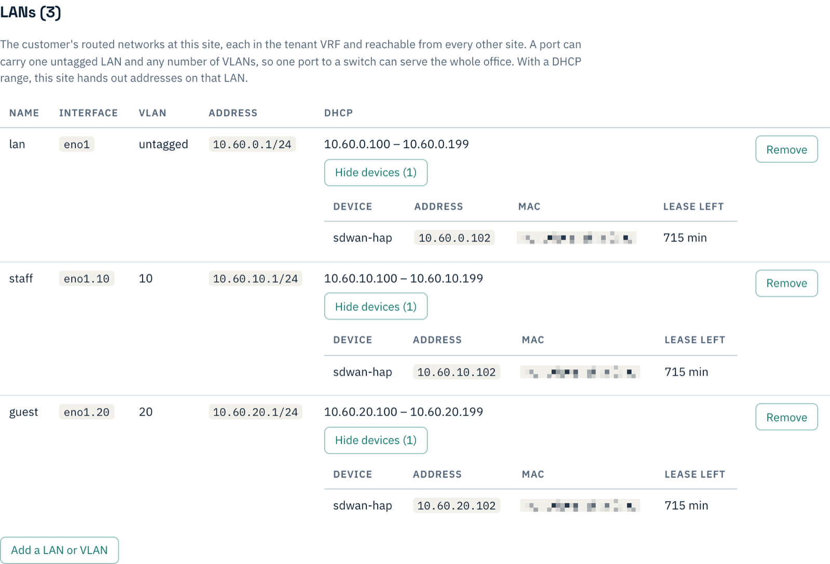Click DHCP range 10.60.0.100 – 10.60.0.199
This screenshot has height=564, width=830.
click(x=396, y=144)
